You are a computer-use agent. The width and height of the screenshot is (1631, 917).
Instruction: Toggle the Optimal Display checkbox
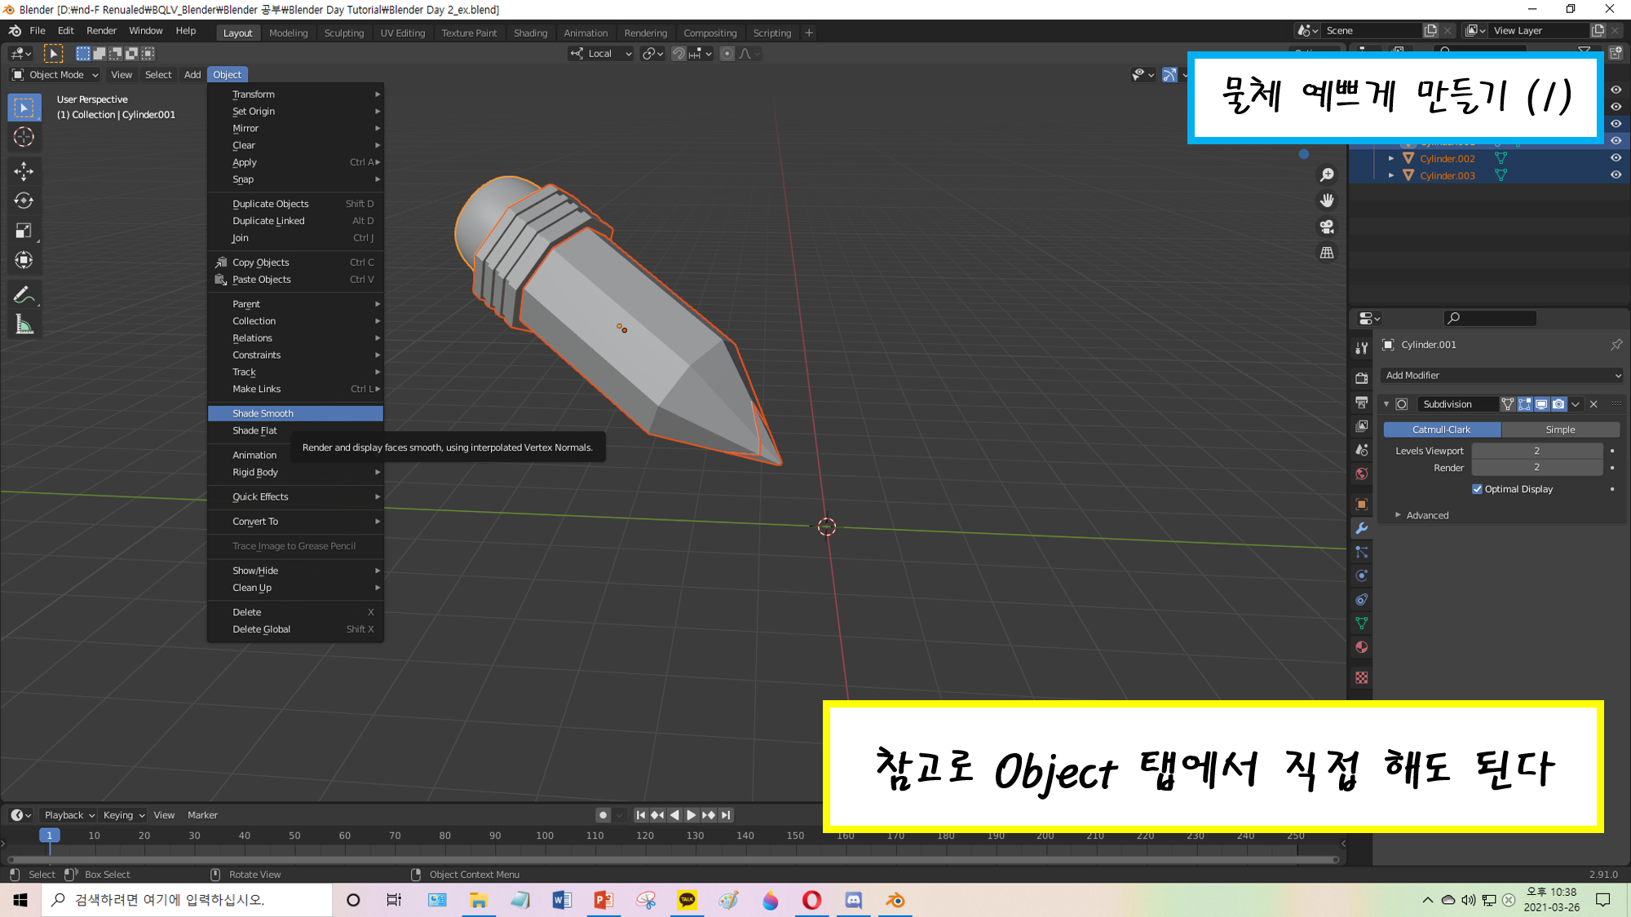point(1477,489)
